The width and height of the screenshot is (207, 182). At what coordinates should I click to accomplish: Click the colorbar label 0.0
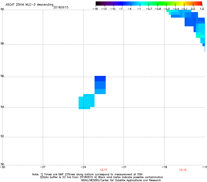coord(193,9)
